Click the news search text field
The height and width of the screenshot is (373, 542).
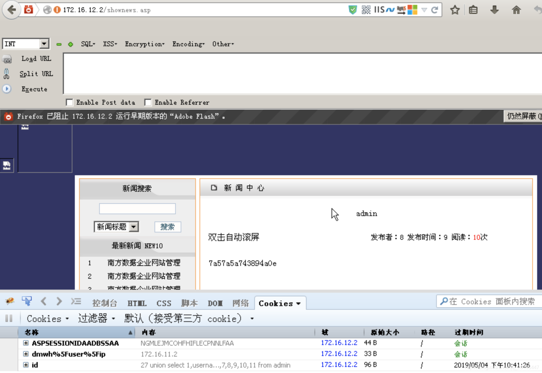[x=137, y=209]
